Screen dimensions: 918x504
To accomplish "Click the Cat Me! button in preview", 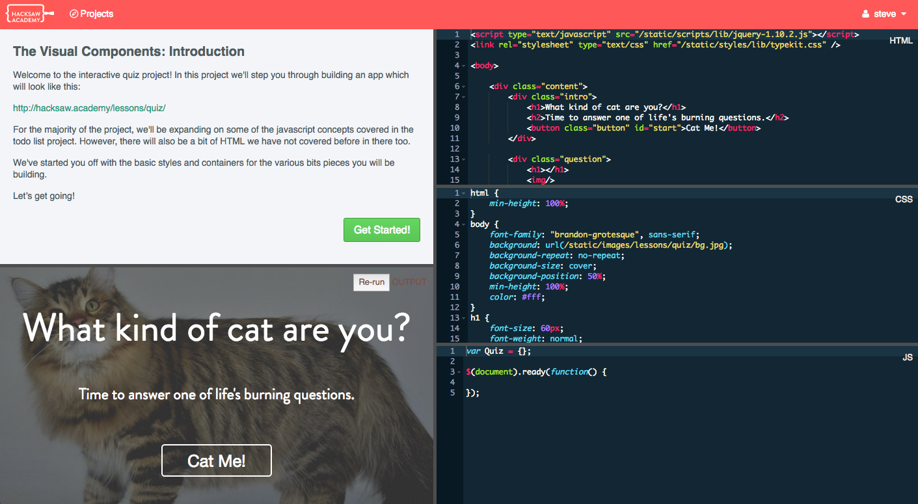I will click(x=216, y=460).
